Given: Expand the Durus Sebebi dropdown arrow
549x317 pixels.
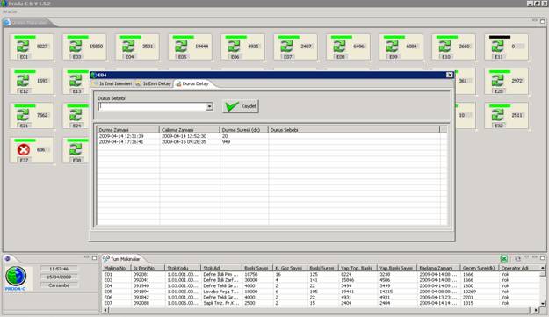Looking at the screenshot, I should pyautogui.click(x=209, y=106).
